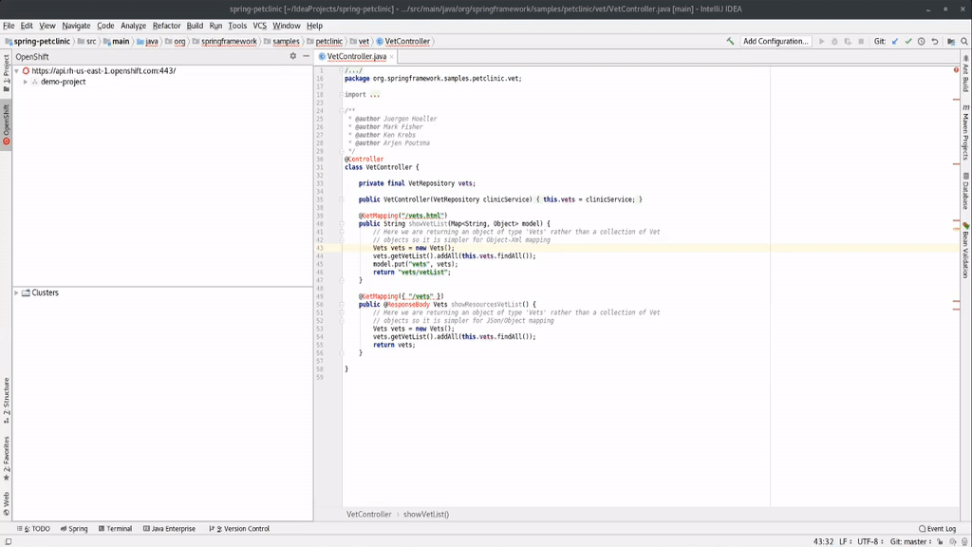Image resolution: width=972 pixels, height=547 pixels.
Task: Open the Favorites tool window
Action: [x=7, y=458]
